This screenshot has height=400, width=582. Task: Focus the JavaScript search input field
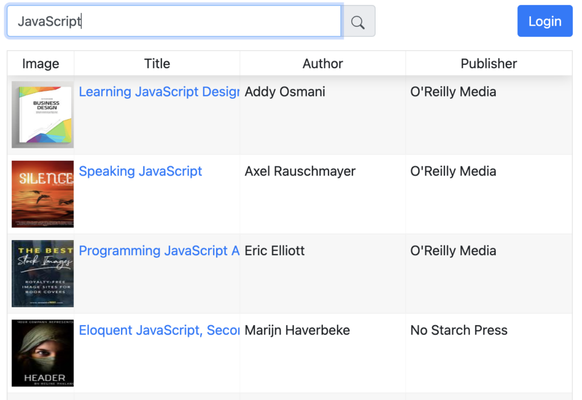[174, 21]
